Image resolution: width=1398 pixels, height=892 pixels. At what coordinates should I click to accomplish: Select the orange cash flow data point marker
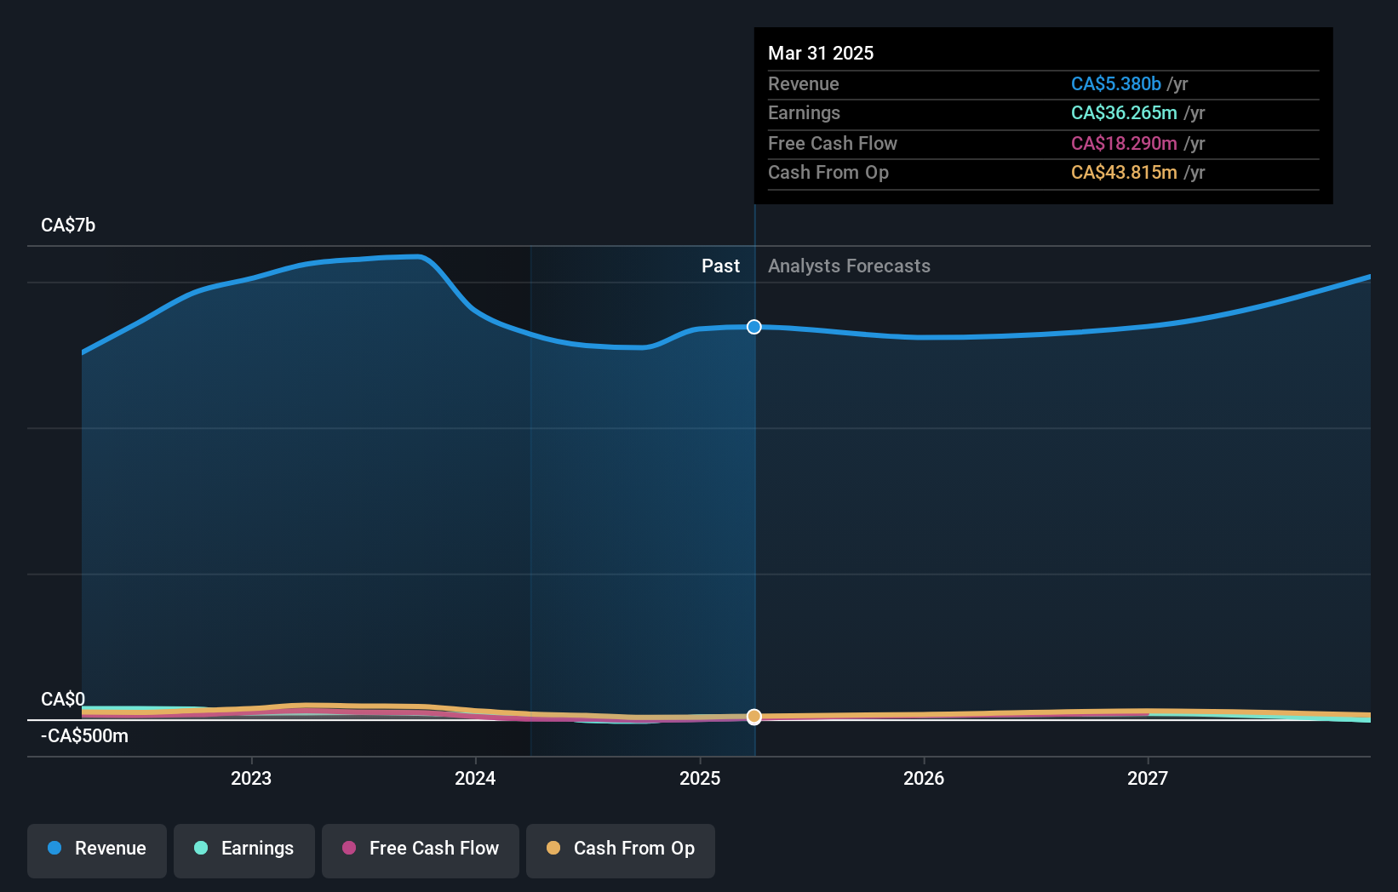pyautogui.click(x=753, y=717)
